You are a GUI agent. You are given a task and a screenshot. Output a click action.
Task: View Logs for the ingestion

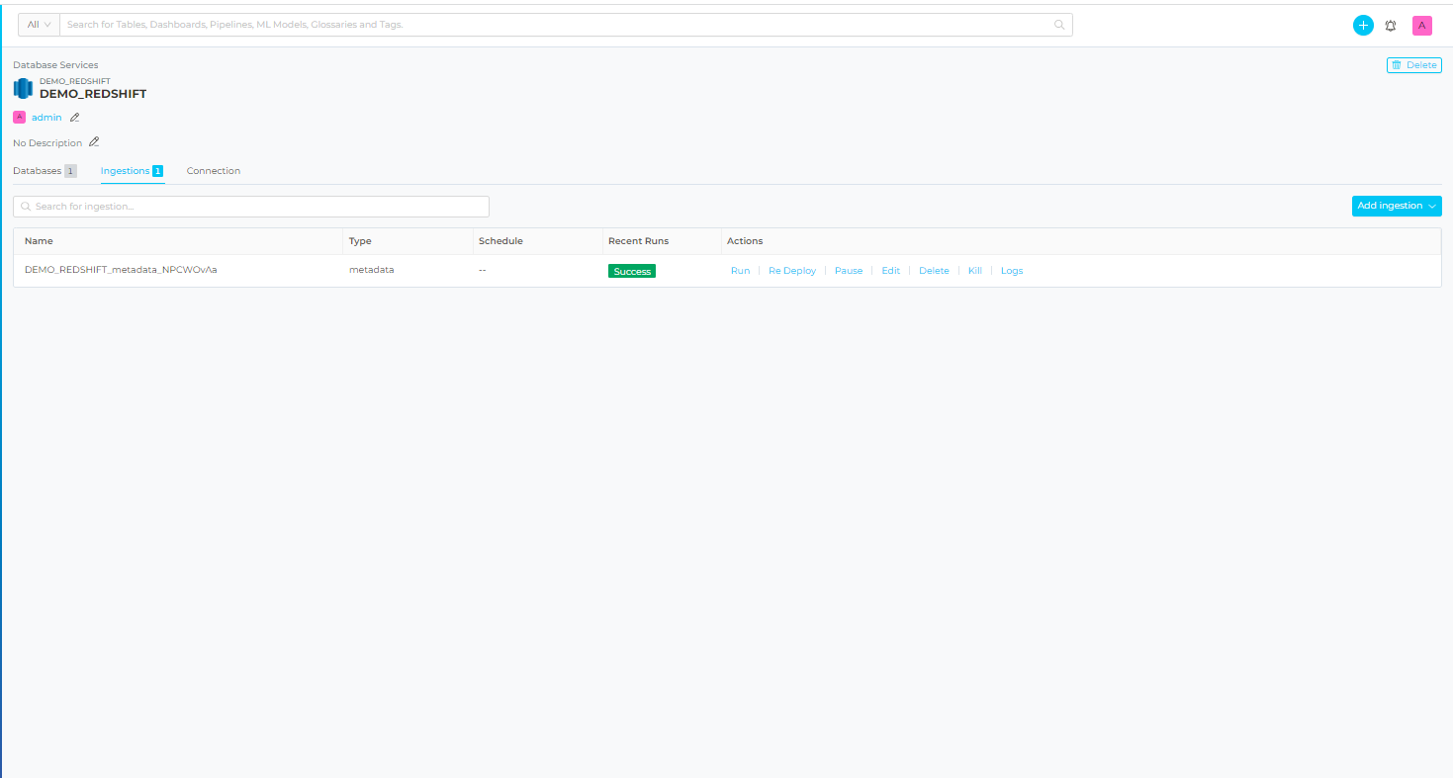coord(1012,271)
